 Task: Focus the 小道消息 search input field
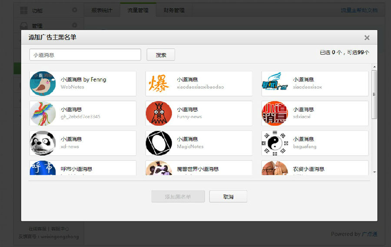(85, 55)
